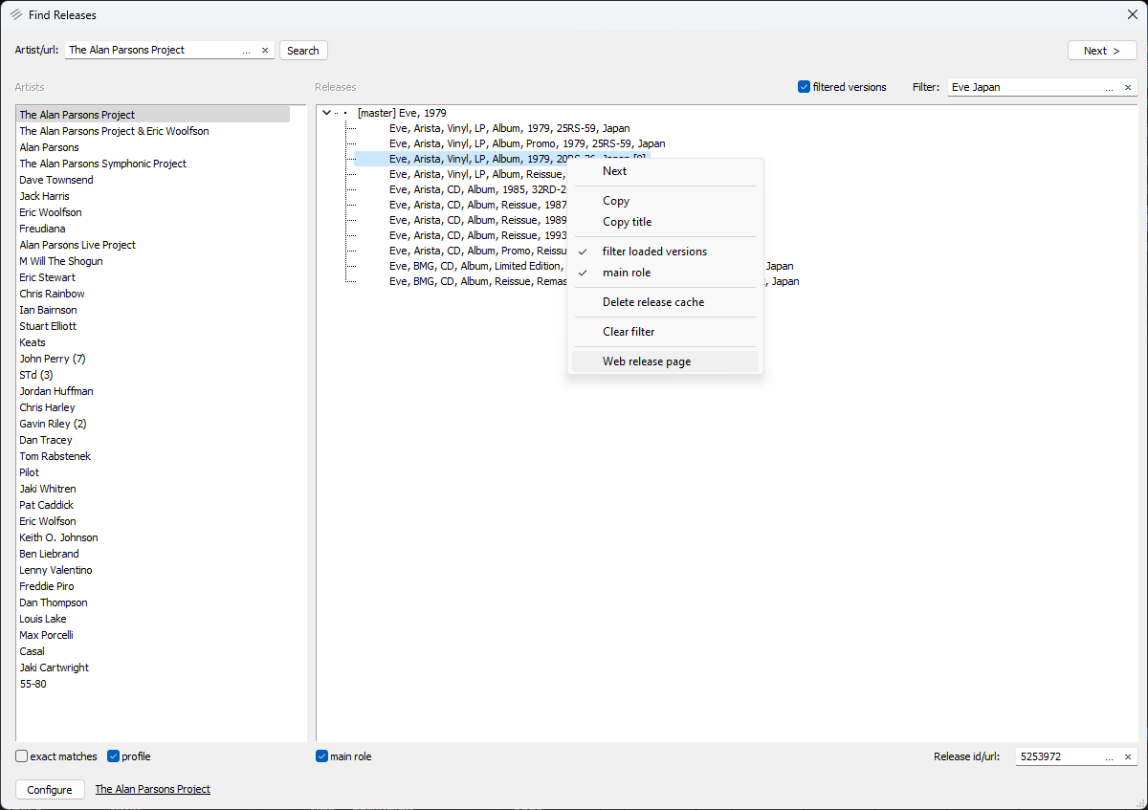Screen dimensions: 1148x810
Task: Enable the exact matches checkbox
Action: click(x=21, y=756)
